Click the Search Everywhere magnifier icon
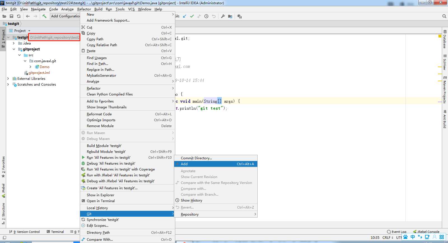The image size is (448, 243). click(x=444, y=16)
